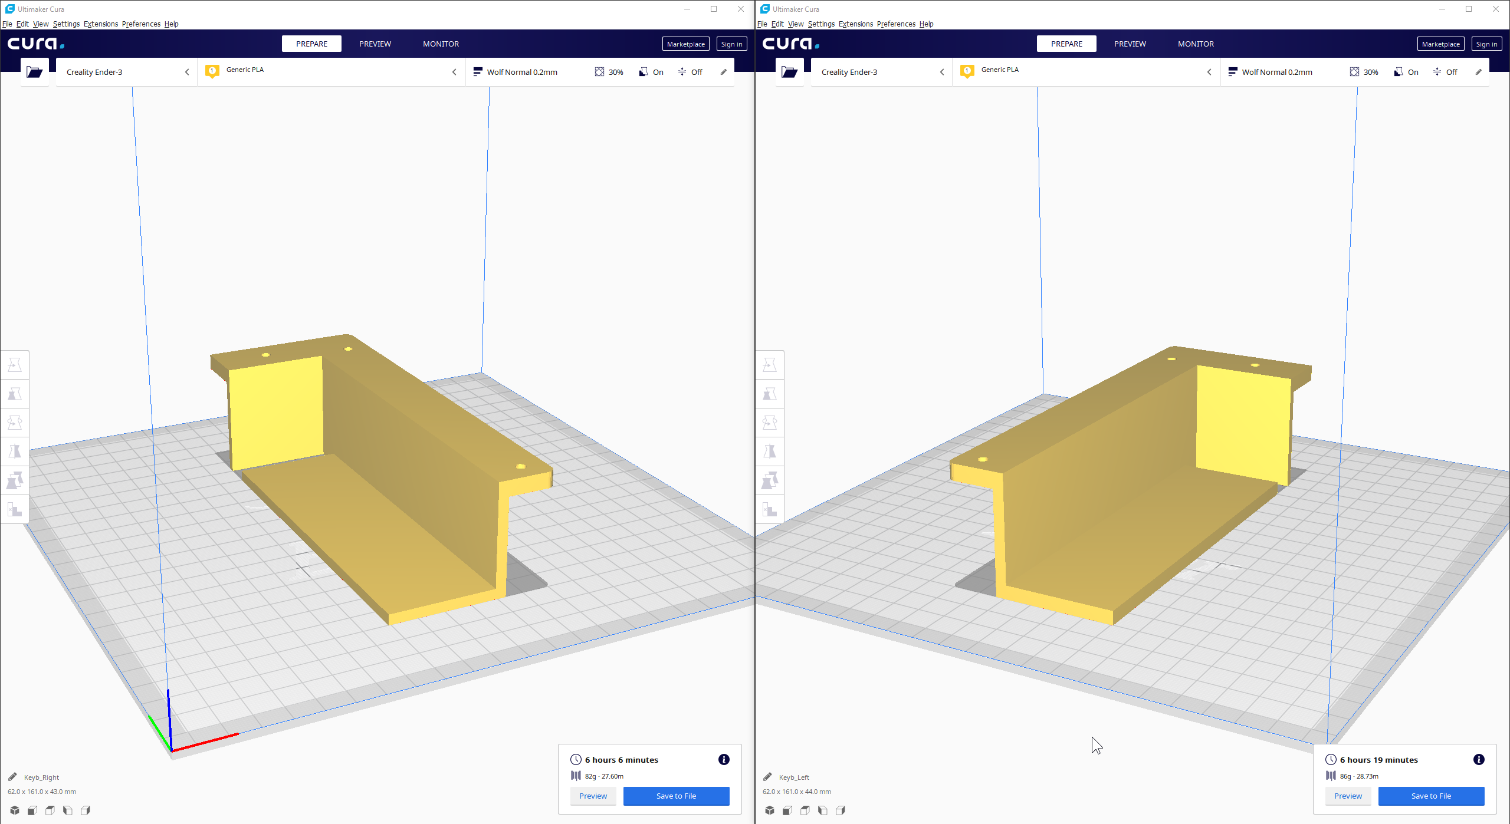Click Save to File in left window
This screenshot has height=824, width=1510.
[676, 796]
